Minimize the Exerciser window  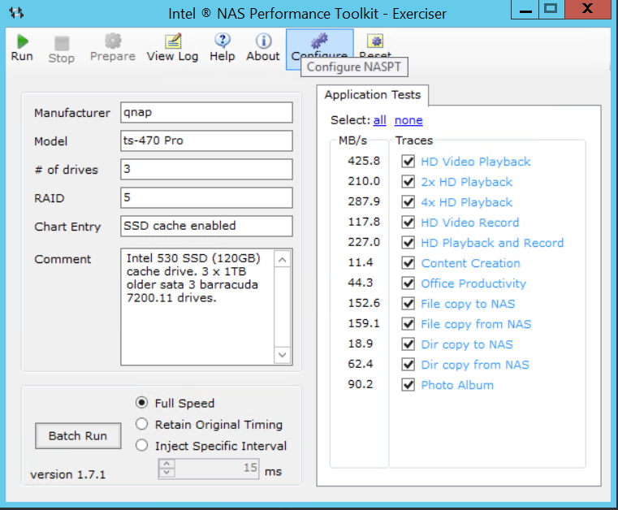(x=525, y=9)
